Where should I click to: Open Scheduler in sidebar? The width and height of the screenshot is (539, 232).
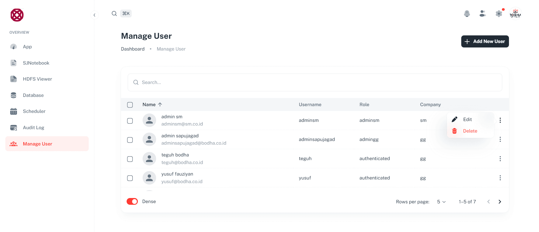tap(47, 111)
